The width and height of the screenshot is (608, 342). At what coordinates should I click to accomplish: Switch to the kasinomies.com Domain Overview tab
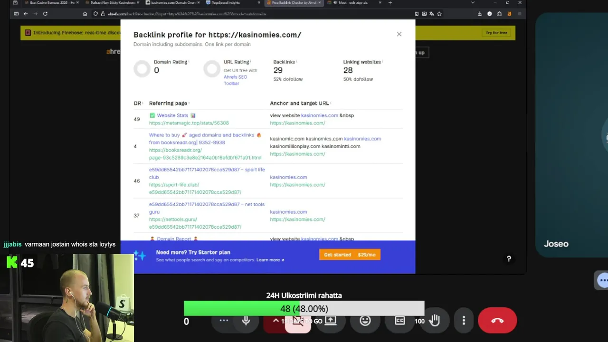(x=172, y=3)
